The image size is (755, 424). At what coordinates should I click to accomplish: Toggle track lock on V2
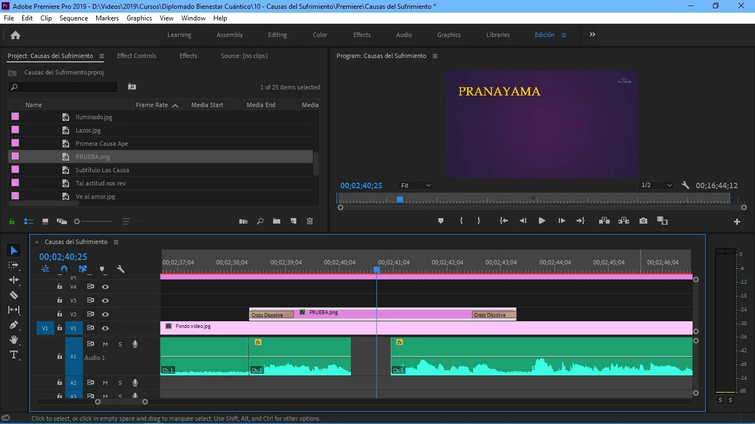point(60,314)
